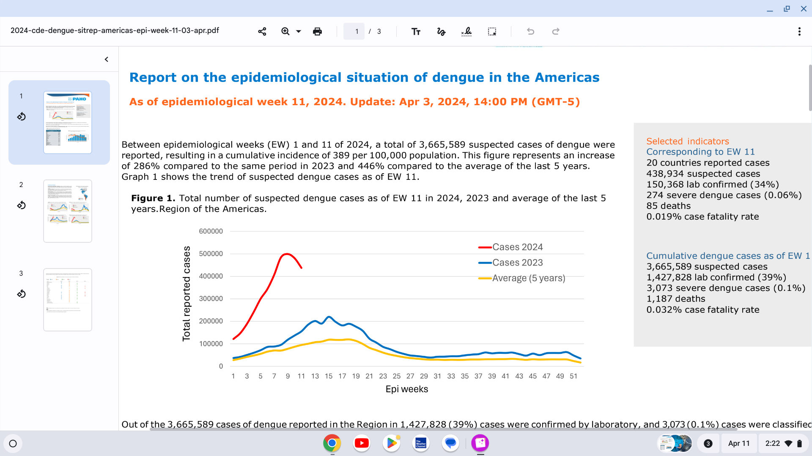This screenshot has width=812, height=456.
Task: Rotate page 3 with its rotate icon
Action: point(22,294)
